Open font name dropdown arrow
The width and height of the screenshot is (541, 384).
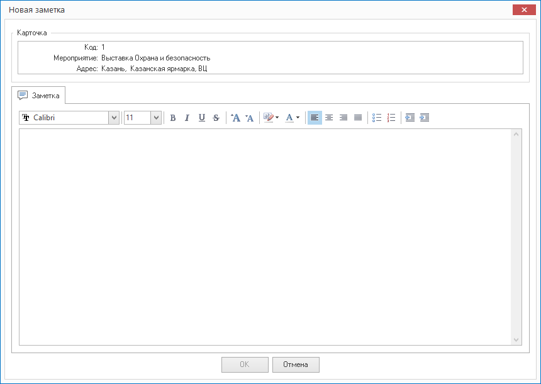tap(114, 118)
